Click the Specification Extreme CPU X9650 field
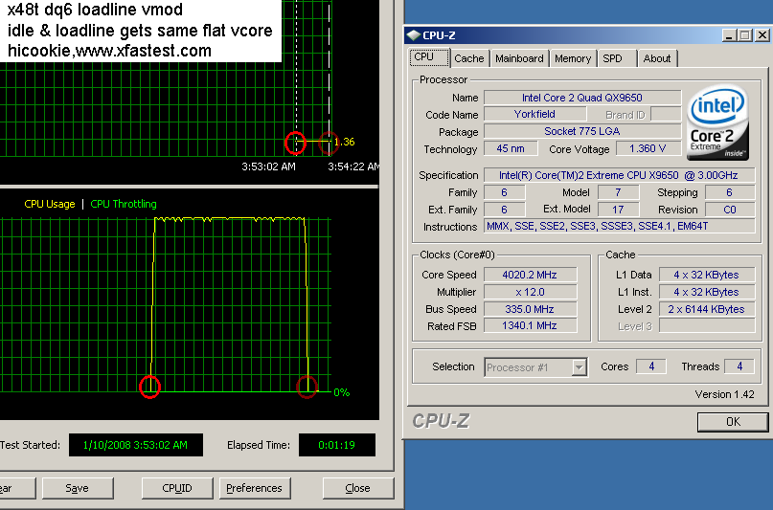The image size is (773, 510). pyautogui.click(x=619, y=175)
